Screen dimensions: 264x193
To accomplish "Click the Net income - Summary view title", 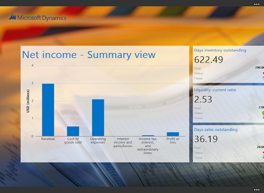I will pyautogui.click(x=89, y=54).
